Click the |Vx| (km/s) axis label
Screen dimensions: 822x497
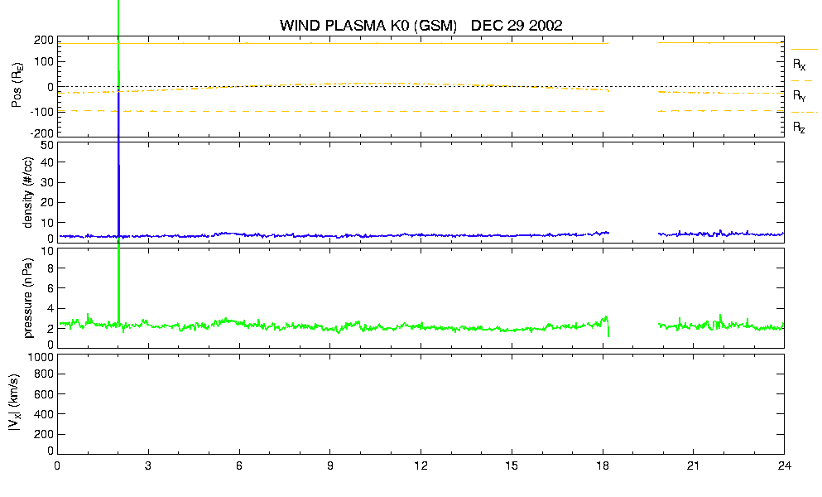coord(16,403)
